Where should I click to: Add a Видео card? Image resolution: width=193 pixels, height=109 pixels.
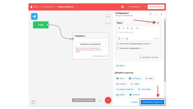click(121, 95)
